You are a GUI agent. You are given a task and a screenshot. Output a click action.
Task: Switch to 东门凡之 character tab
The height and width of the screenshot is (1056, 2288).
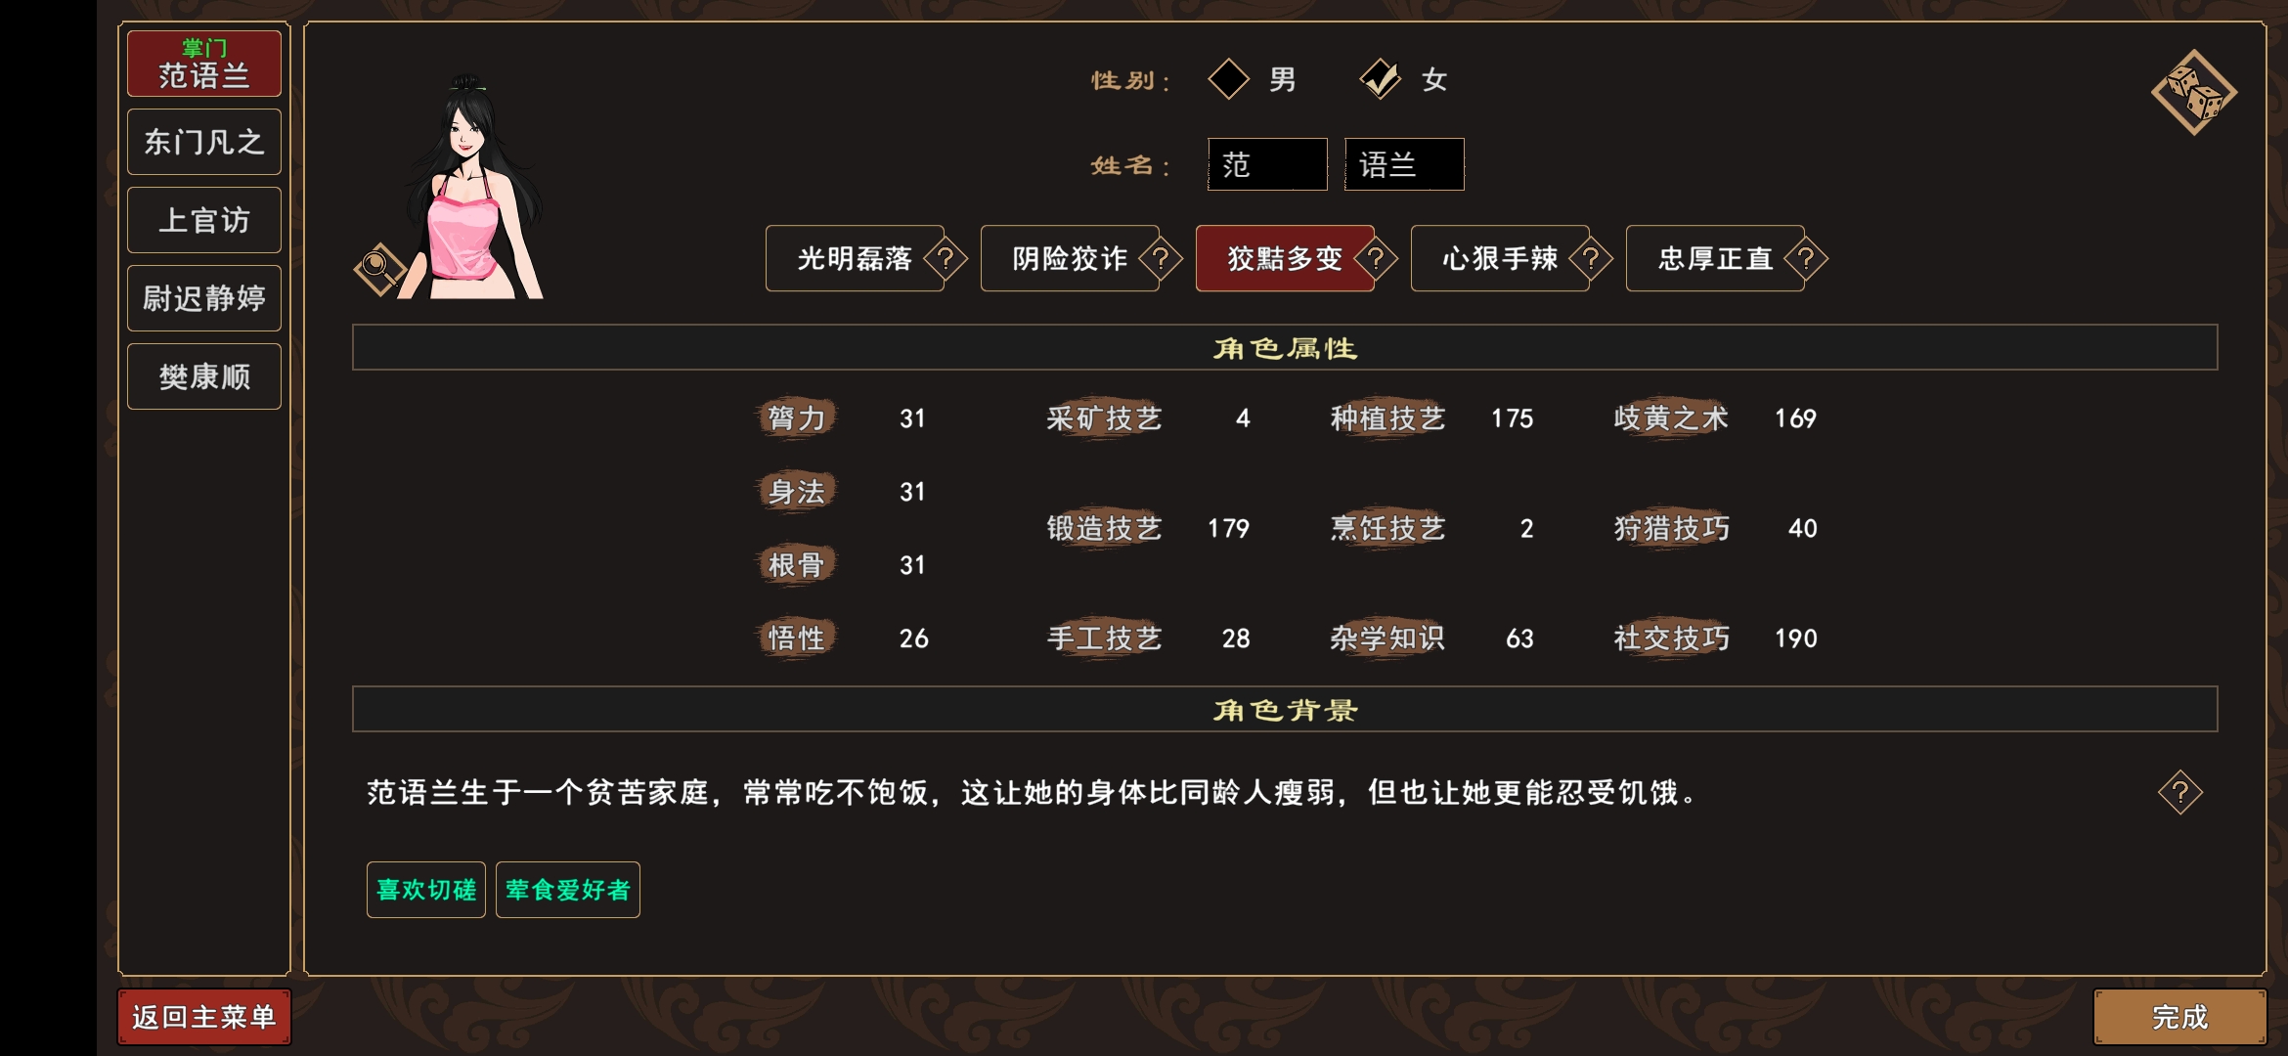[203, 141]
